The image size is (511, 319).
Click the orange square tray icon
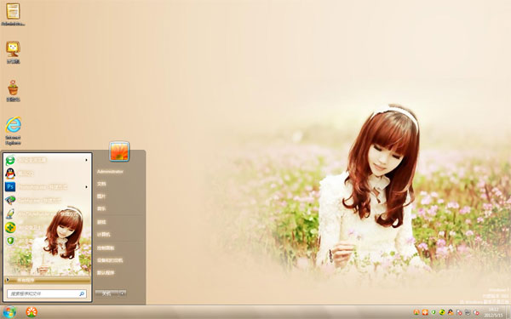425,312
